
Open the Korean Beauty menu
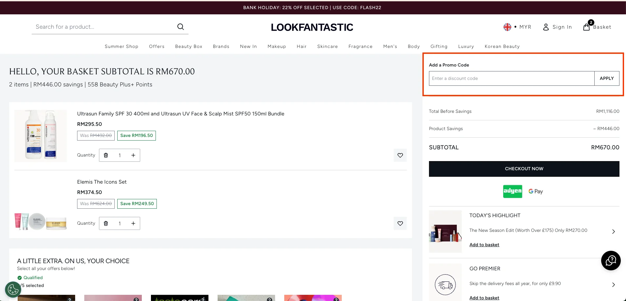point(502,46)
